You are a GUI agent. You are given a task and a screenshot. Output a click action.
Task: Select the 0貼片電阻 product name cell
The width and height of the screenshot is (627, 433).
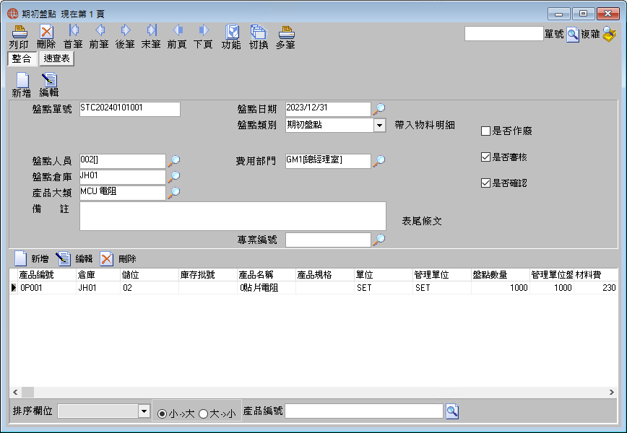pos(267,288)
